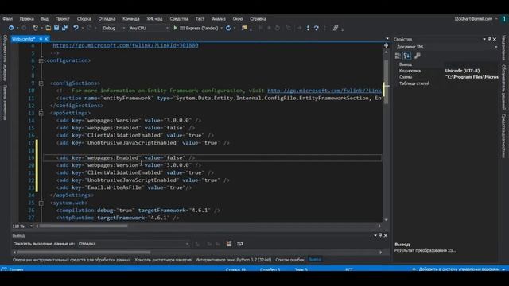The image size is (509, 286).
Task: Click line 23 Email.WriteAsFile key text
Action: coord(115,187)
